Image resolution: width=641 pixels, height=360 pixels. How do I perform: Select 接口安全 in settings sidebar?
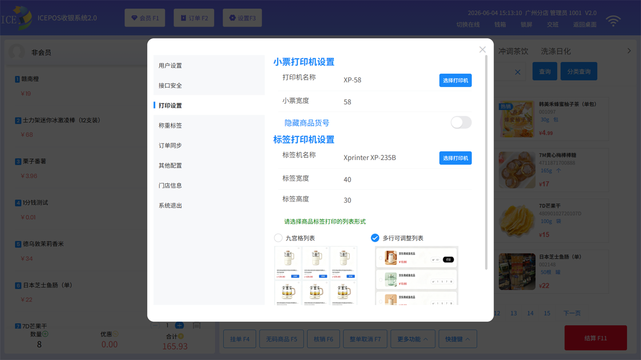point(209,85)
